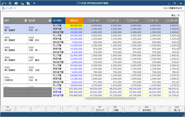Click the 4月 1,099,000 cell for 川谷 実
Screen dimensions: 185x117
[x=93, y=79]
